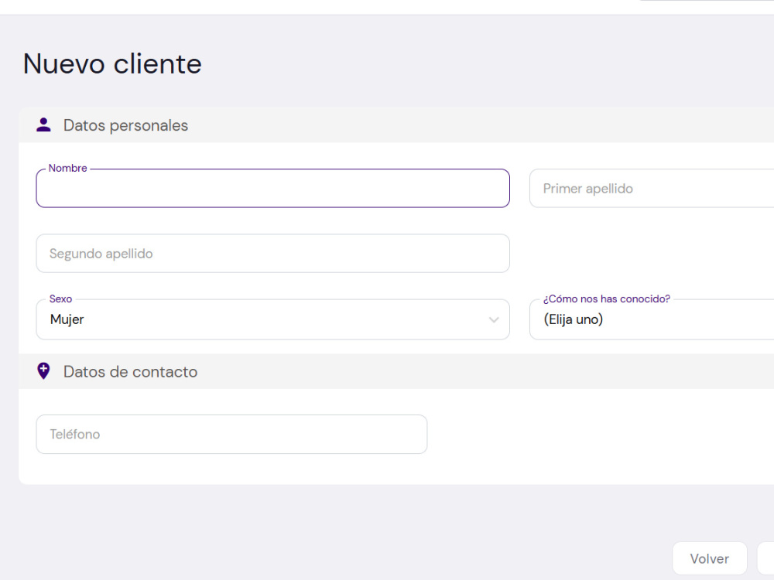Select the Datos de contacto section heading
The image size is (774, 580).
130,371
